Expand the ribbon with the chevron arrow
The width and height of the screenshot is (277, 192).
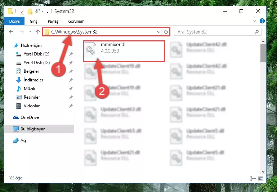[254, 21]
